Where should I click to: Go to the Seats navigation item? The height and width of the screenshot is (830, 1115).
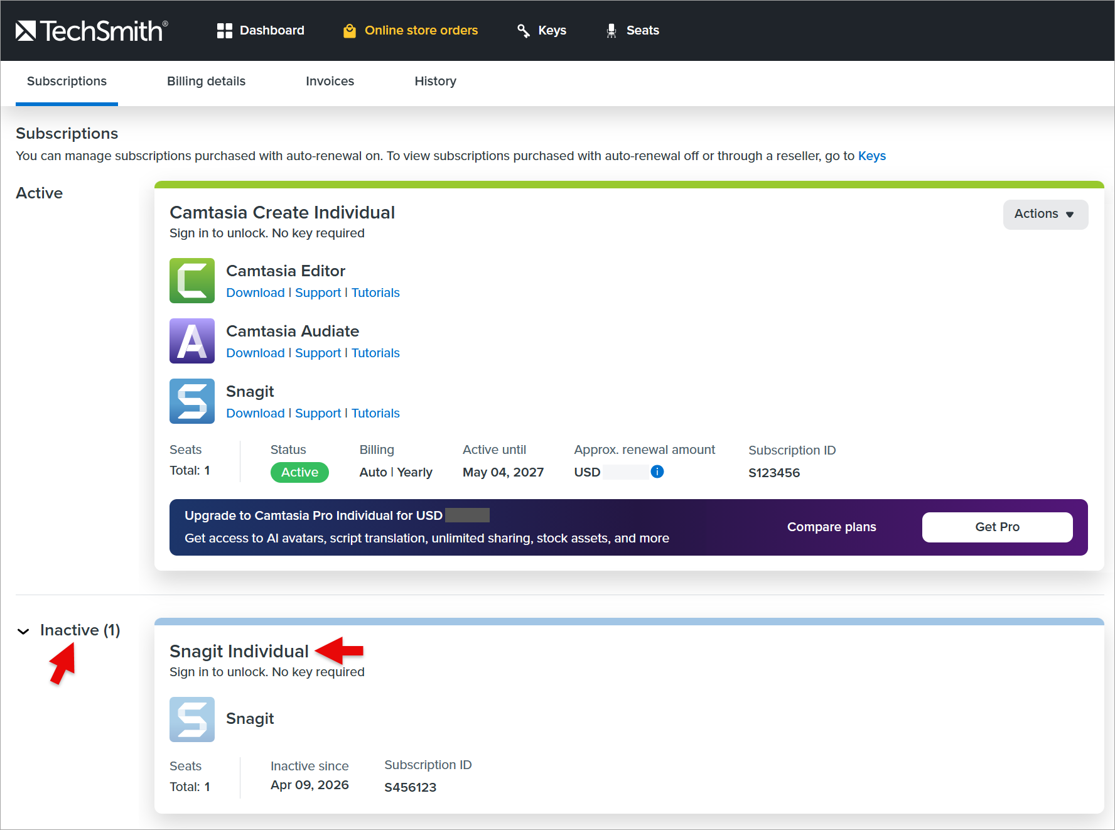pyautogui.click(x=633, y=31)
